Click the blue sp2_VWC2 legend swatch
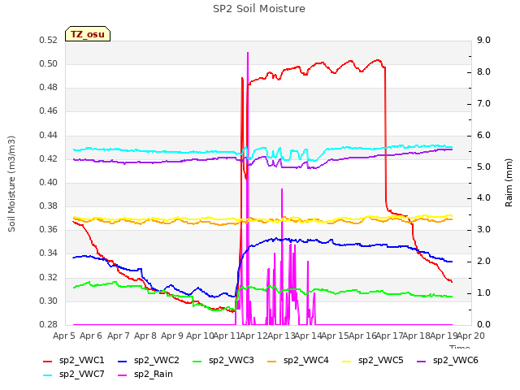 123,362
